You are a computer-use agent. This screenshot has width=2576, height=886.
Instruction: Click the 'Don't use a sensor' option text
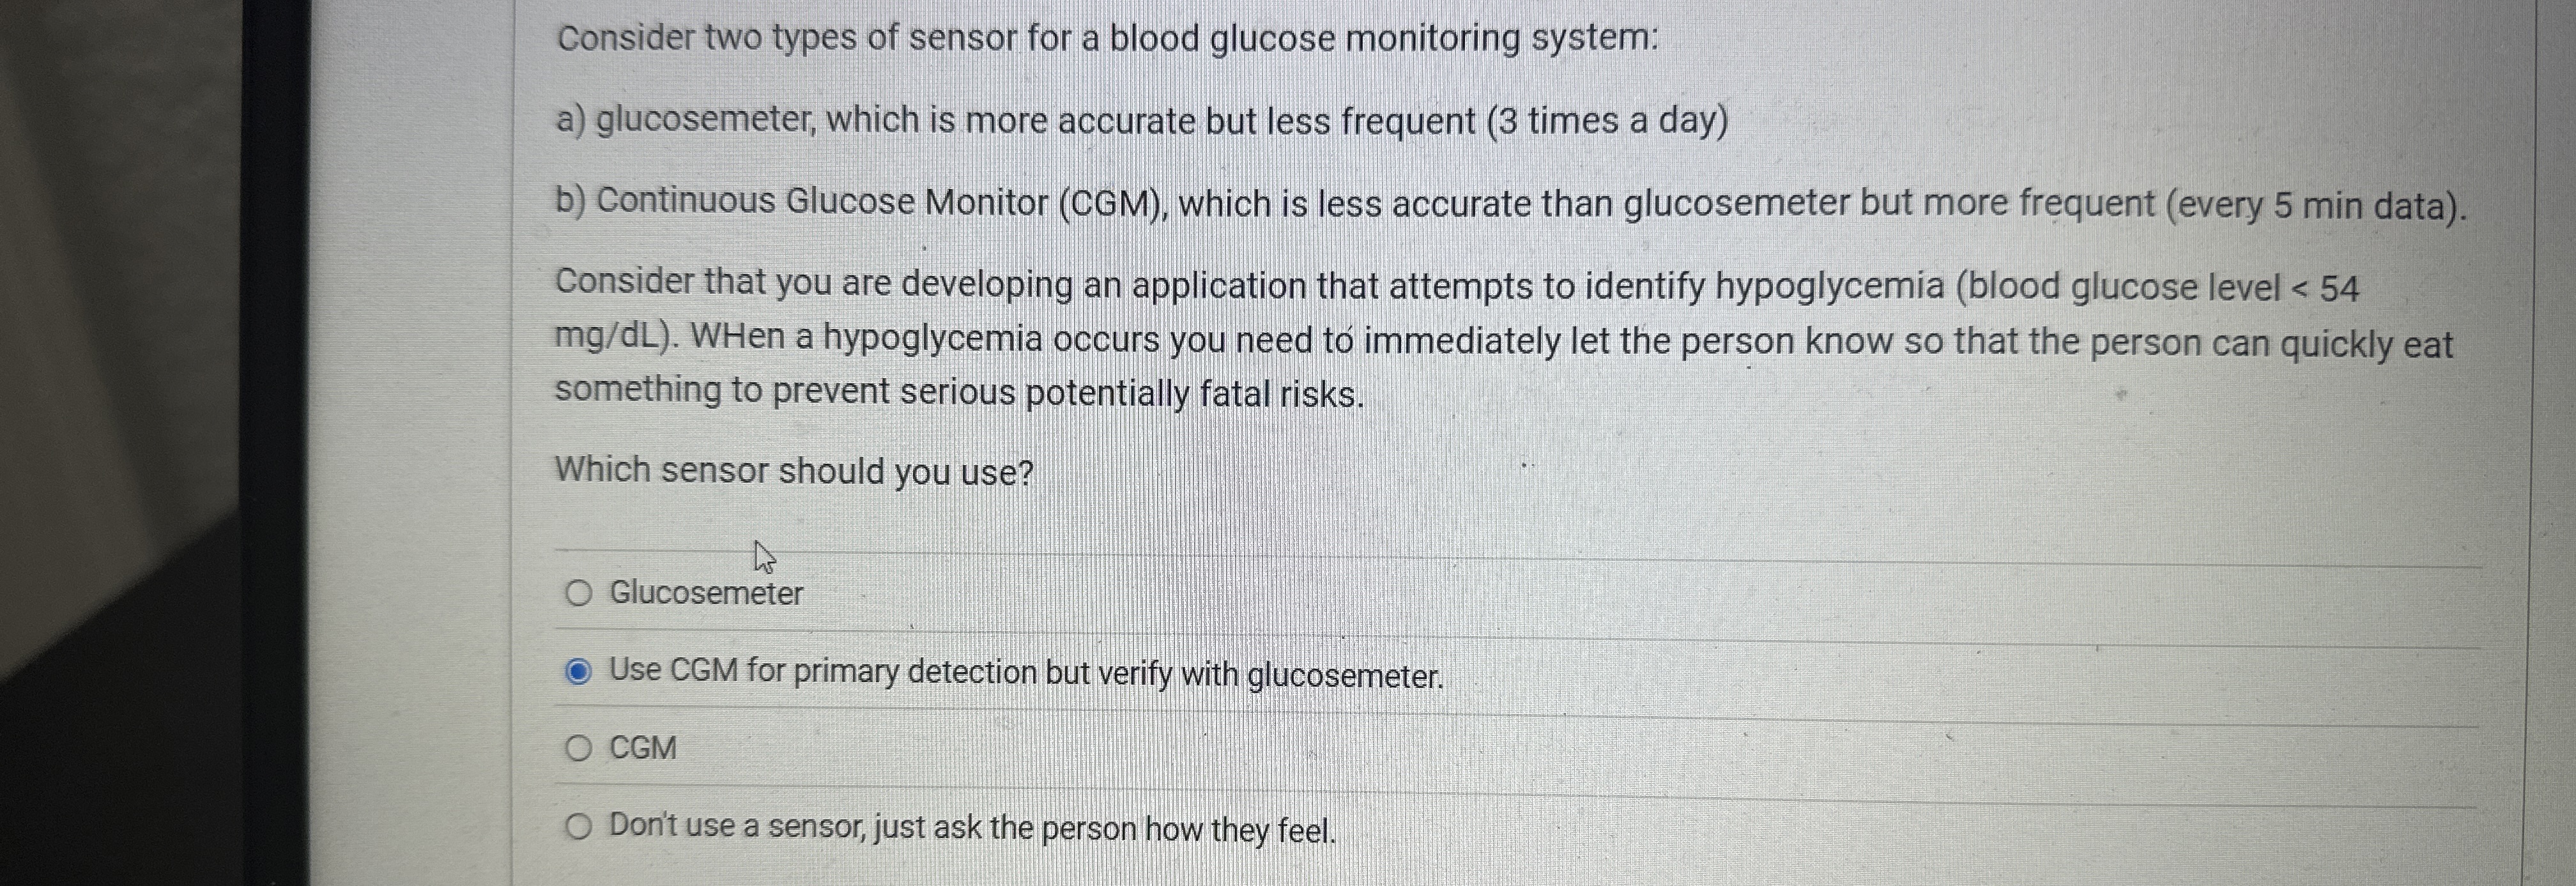point(972,828)
